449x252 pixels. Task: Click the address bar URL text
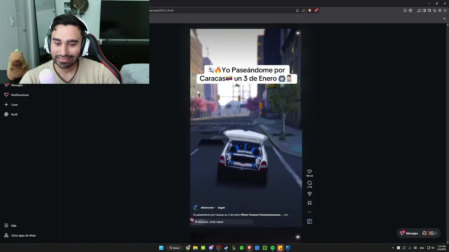(161, 10)
